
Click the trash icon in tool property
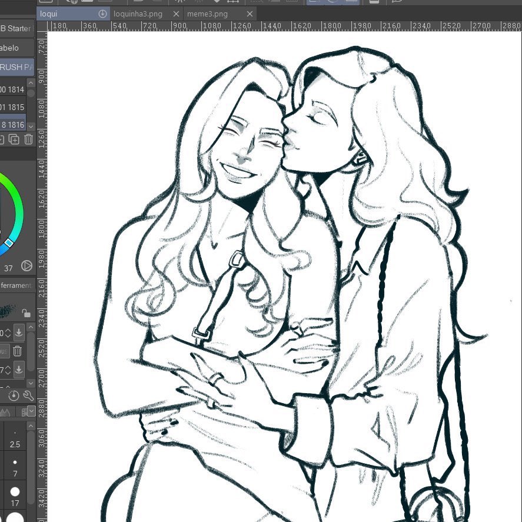click(17, 351)
